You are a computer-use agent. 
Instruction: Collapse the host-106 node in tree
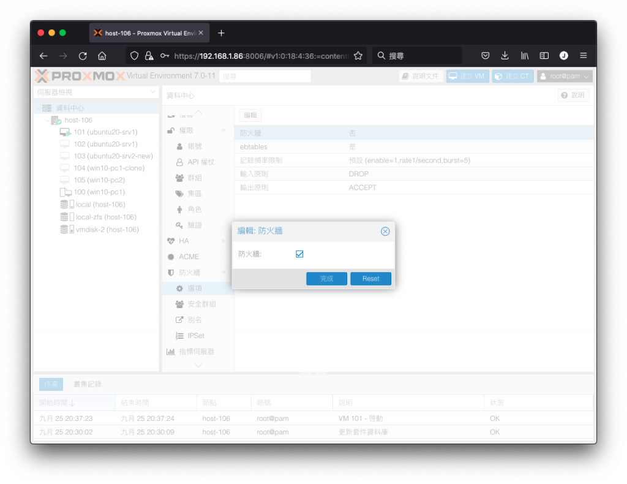[x=48, y=121]
